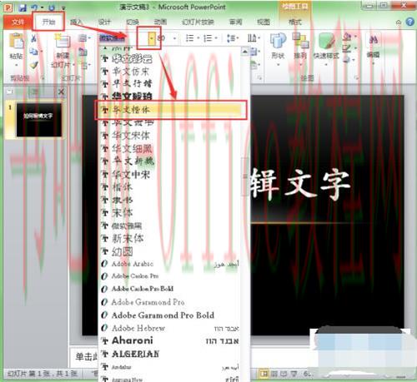Click the Cut scissors icon
Viewport: 417px width, 382px height.
coord(33,38)
